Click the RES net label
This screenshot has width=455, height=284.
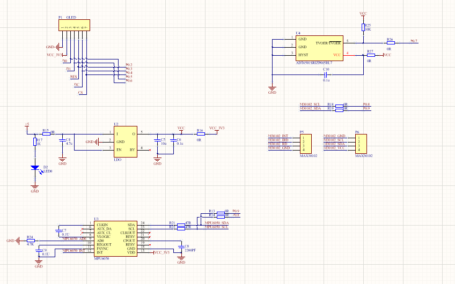(x=74, y=77)
